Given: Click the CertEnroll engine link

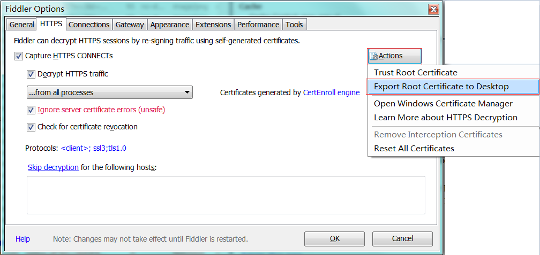Looking at the screenshot, I should point(331,92).
